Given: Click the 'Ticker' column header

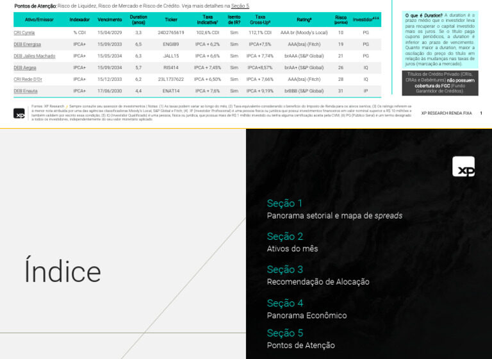Looking at the screenshot, I should tap(171, 19).
